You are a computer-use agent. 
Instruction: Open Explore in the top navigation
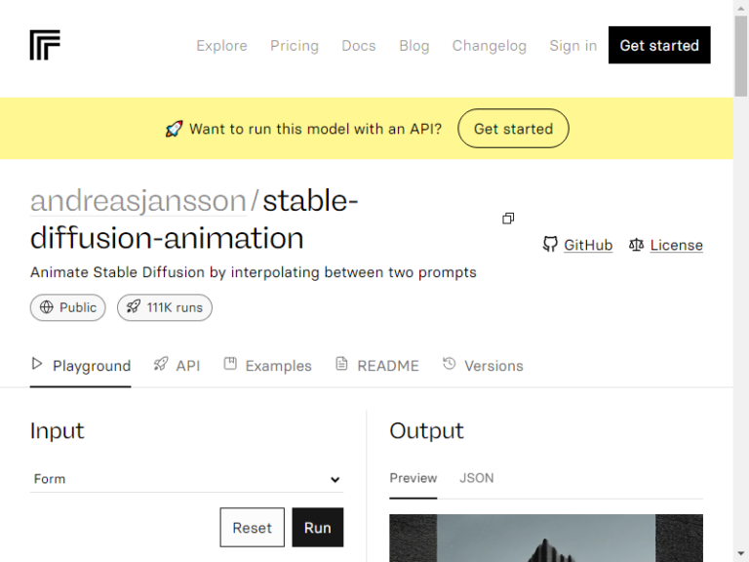coord(221,46)
